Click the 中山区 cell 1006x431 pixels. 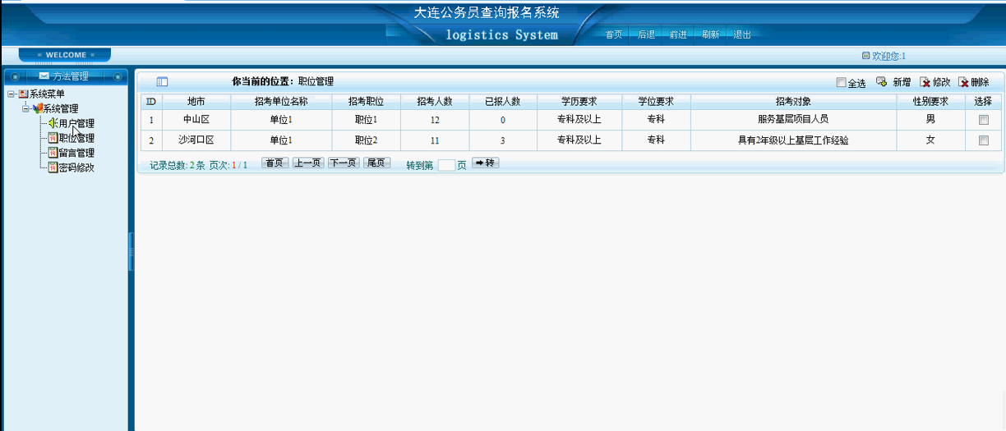pyautogui.click(x=196, y=120)
